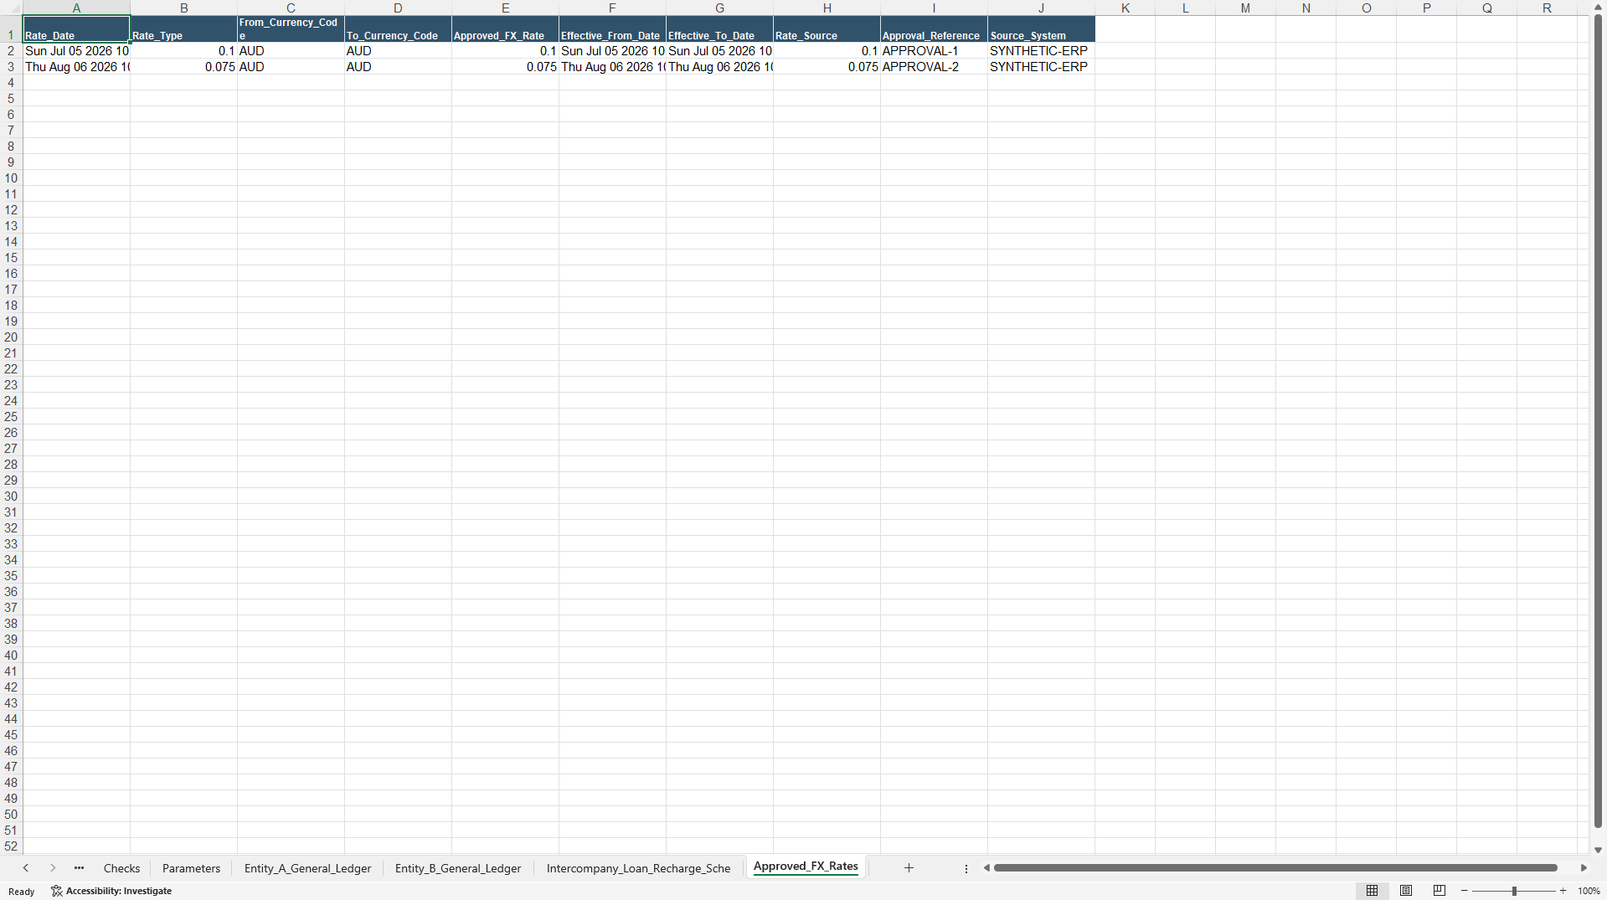Viewport: 1607px width, 900px height.
Task: Click the vertical scrollbar thumb
Action: click(x=1598, y=421)
